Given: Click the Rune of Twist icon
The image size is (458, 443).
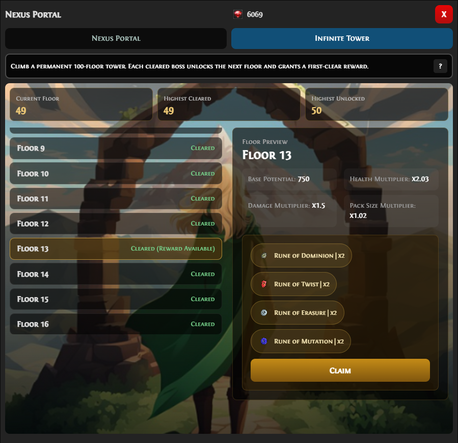Looking at the screenshot, I should [264, 284].
